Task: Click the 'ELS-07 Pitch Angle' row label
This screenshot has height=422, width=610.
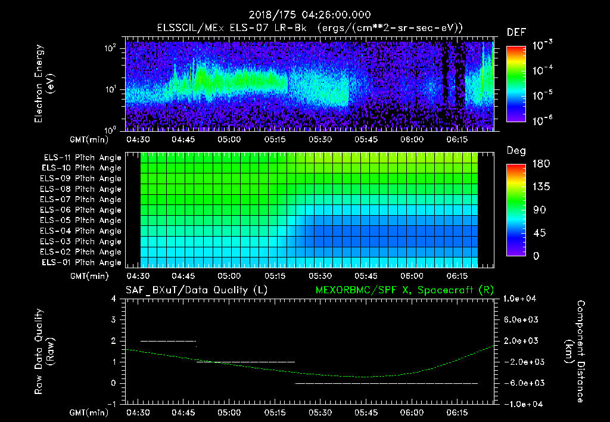Action: (81, 200)
